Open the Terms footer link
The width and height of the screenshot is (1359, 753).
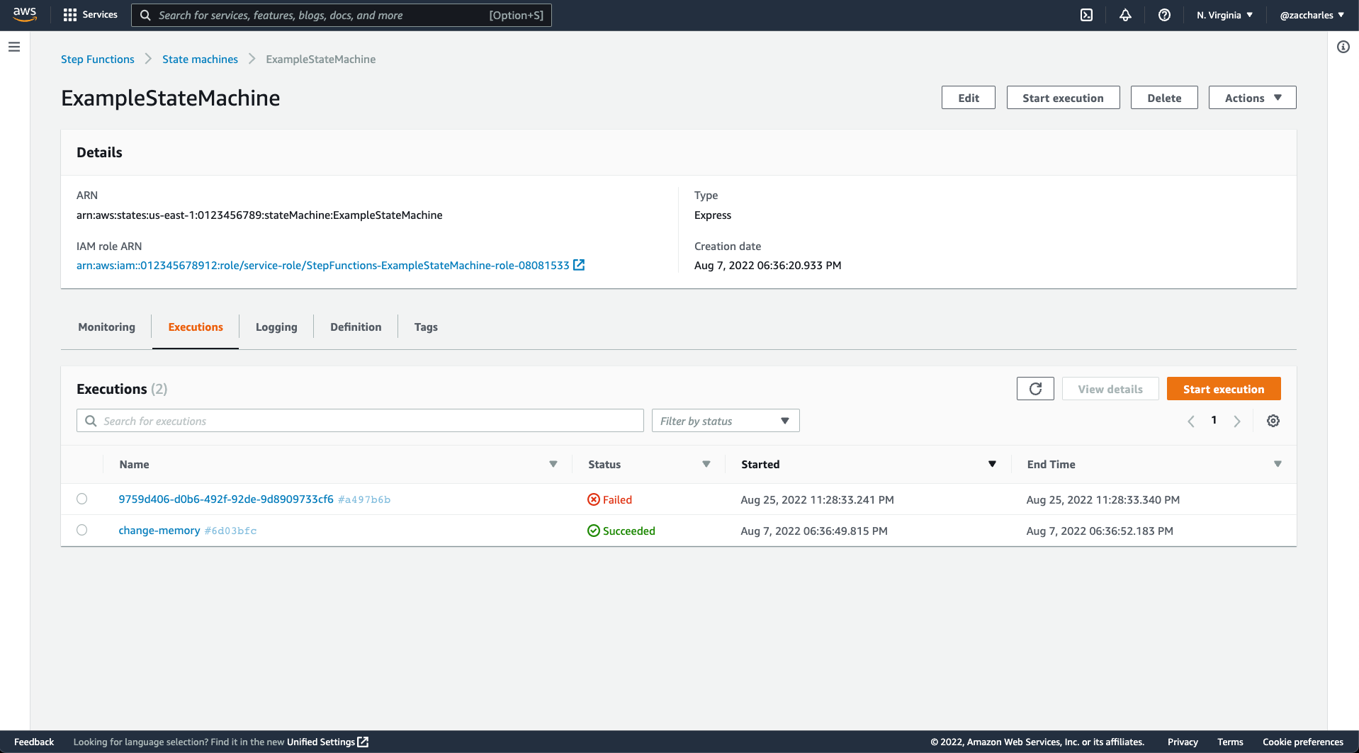(1230, 742)
